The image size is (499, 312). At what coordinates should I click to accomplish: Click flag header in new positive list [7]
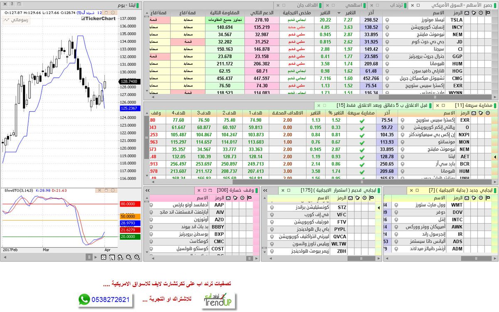pos(489,198)
